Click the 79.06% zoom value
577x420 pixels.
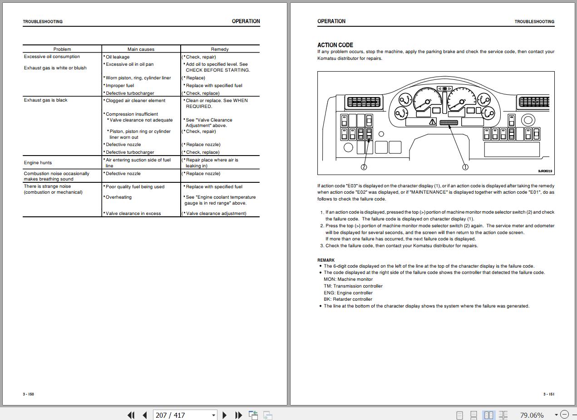point(532,415)
